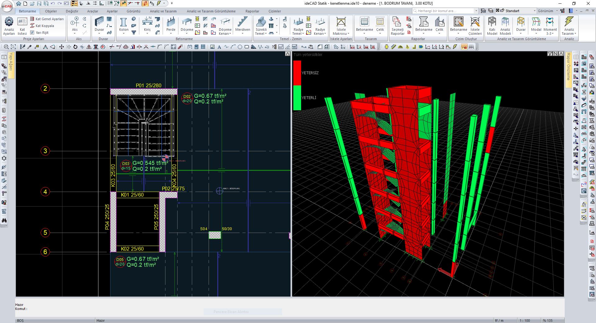Viewport: 596px width, 323px height.
Task: Click the 1 : 100 scale in status bar
Action: [x=525, y=320]
